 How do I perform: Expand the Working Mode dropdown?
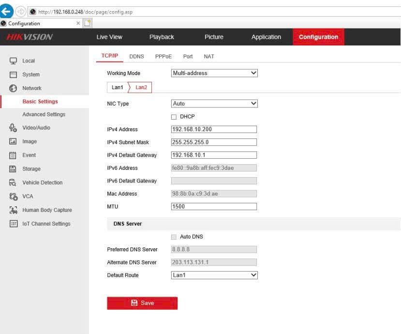point(214,73)
